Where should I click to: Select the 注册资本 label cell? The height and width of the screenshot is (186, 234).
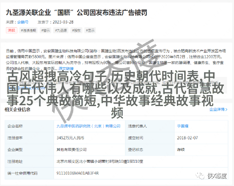(29, 138)
